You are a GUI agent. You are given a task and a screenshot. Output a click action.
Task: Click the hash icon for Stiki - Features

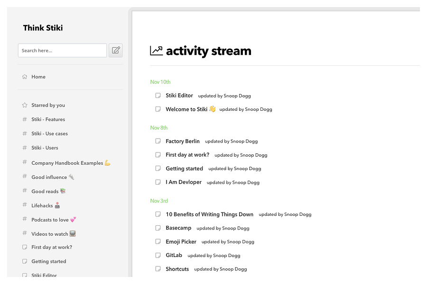coord(25,119)
